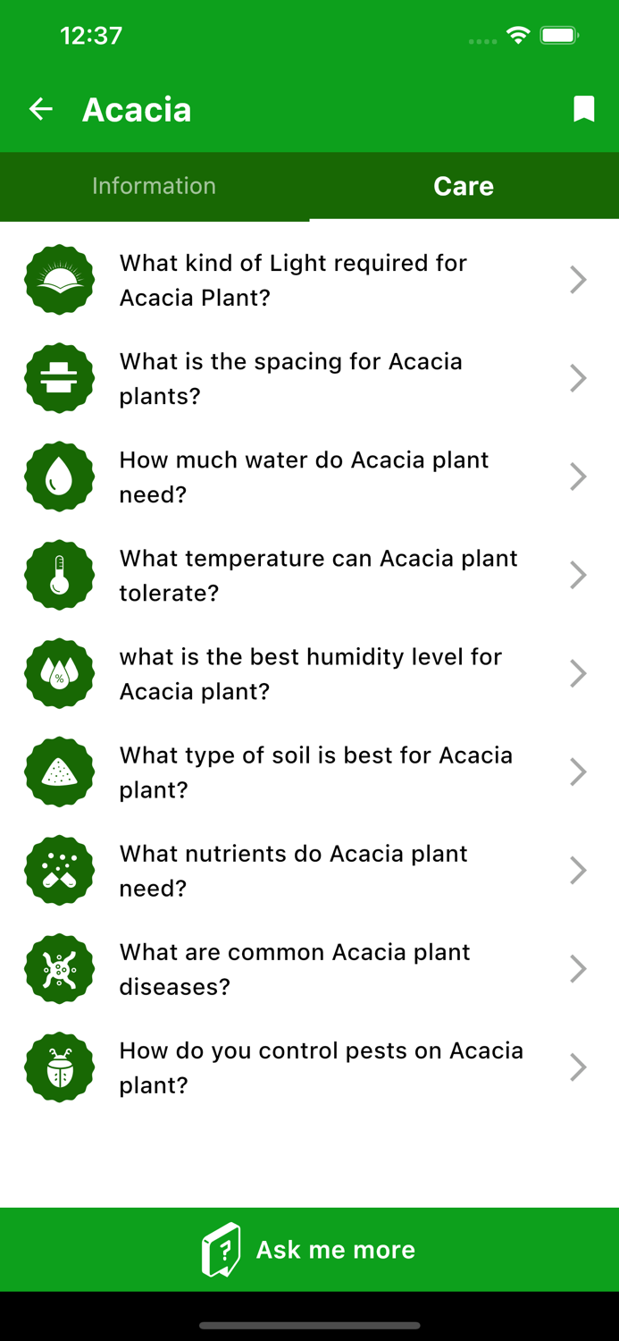Image resolution: width=619 pixels, height=1341 pixels.
Task: Select the humidity droplets icon
Action: (x=59, y=673)
